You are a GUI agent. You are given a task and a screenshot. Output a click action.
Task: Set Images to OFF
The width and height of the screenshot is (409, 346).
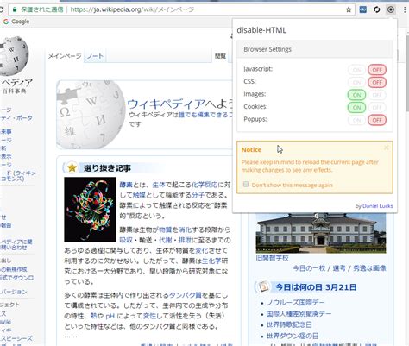pos(377,95)
